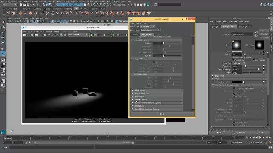273x153 pixels.
Task: Click the first orange shirt shelf icon
Action: pos(129,13)
